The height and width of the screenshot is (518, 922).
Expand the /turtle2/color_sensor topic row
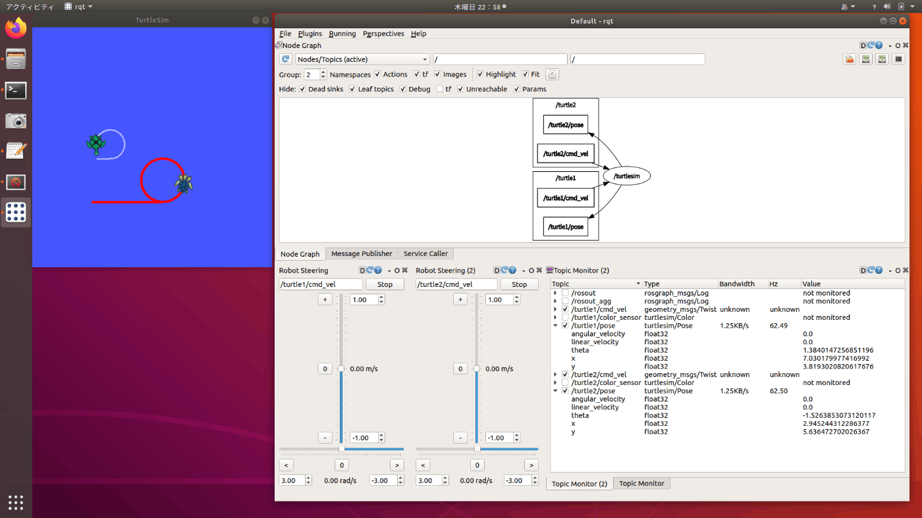pos(555,382)
